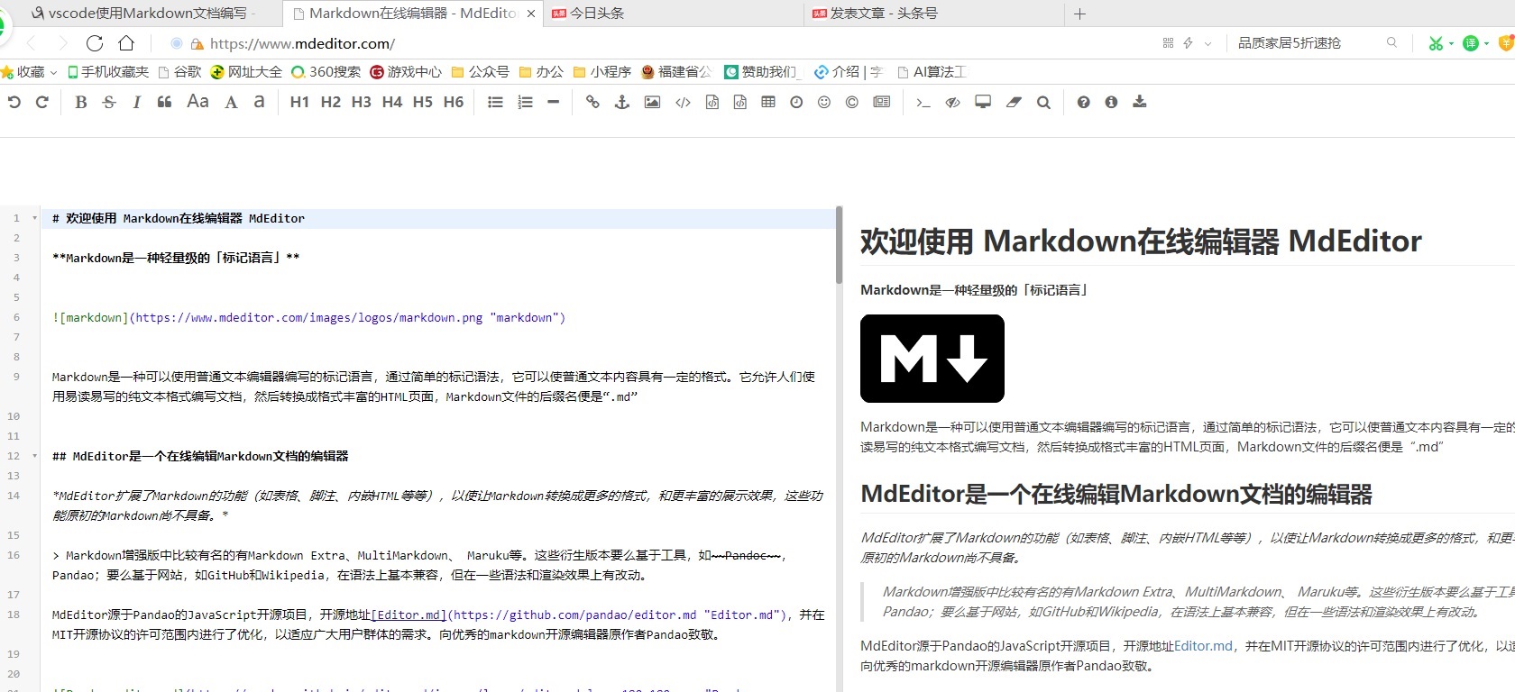Click the editor pane vertical scrollbar
1515x692 pixels.
point(839,245)
